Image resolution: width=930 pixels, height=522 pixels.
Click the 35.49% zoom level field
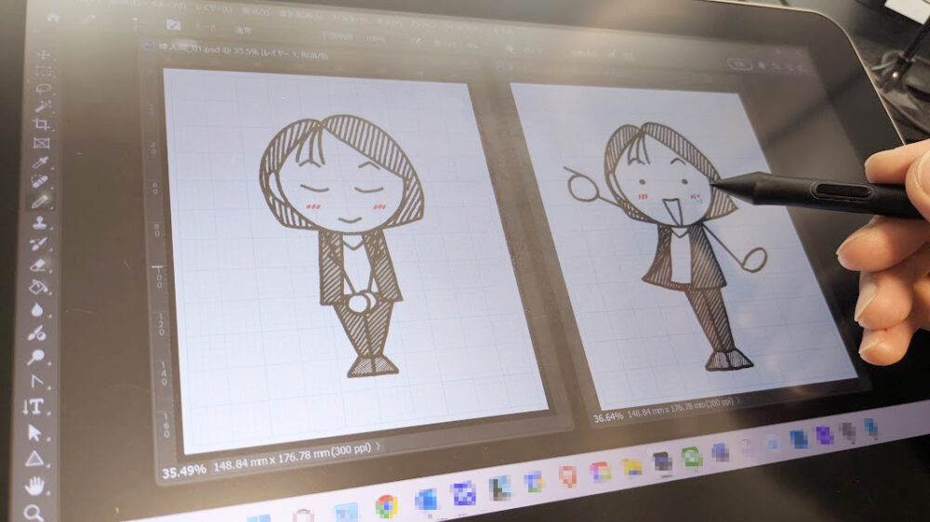point(182,470)
